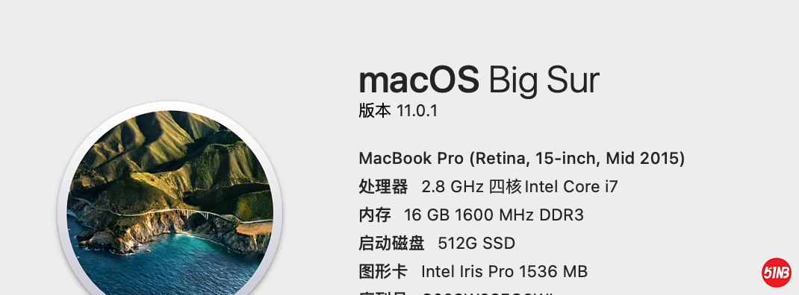Select the 2.8 GHz Intel Core i7 value
Viewport: 799px width, 295px height.
coord(520,187)
